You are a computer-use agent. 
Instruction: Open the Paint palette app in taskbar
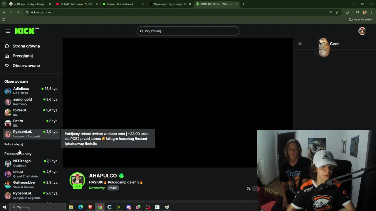tap(167, 207)
